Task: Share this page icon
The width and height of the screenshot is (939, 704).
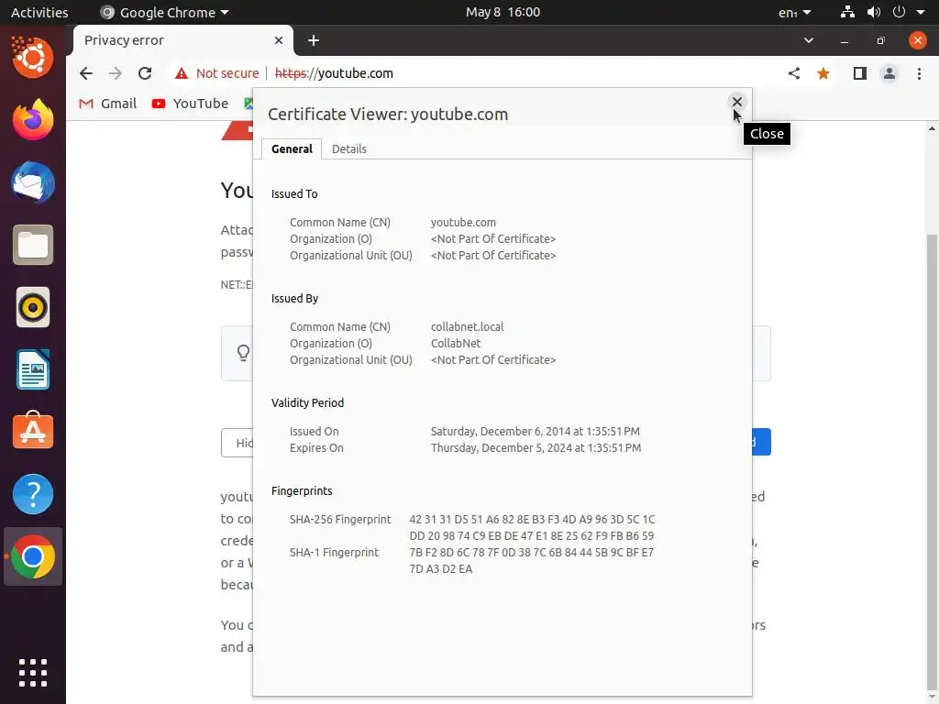Action: click(x=793, y=73)
